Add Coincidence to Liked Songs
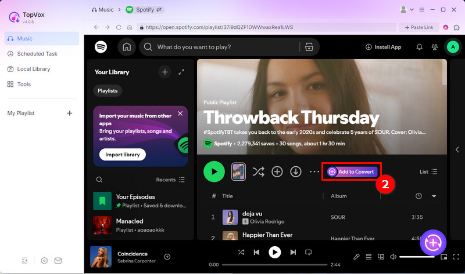Image resolution: width=465 pixels, height=274 pixels. click(167, 257)
